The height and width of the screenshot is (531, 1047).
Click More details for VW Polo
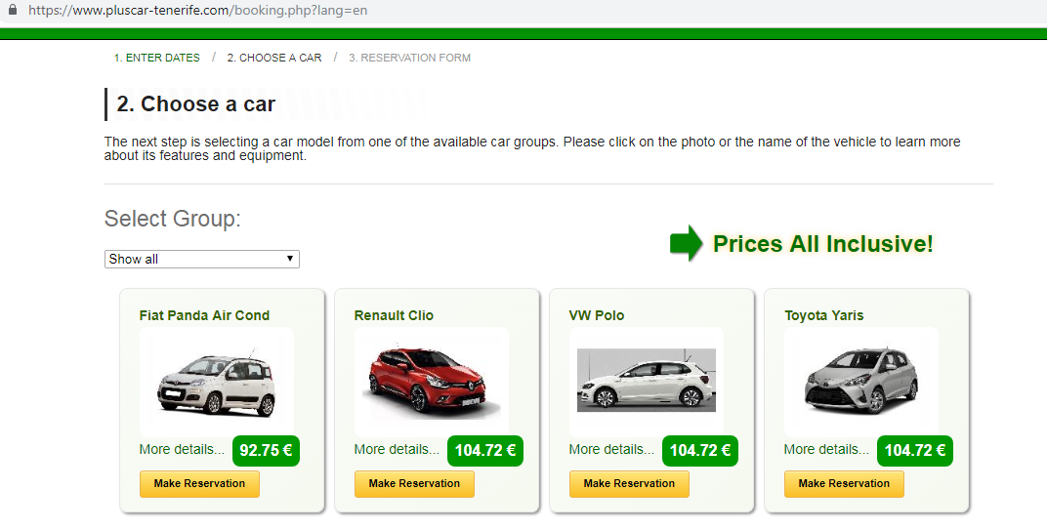(x=611, y=450)
